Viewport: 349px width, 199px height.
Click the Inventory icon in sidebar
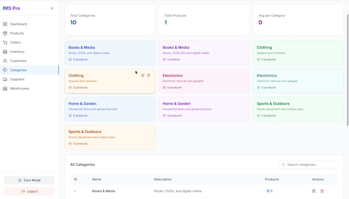point(5,52)
